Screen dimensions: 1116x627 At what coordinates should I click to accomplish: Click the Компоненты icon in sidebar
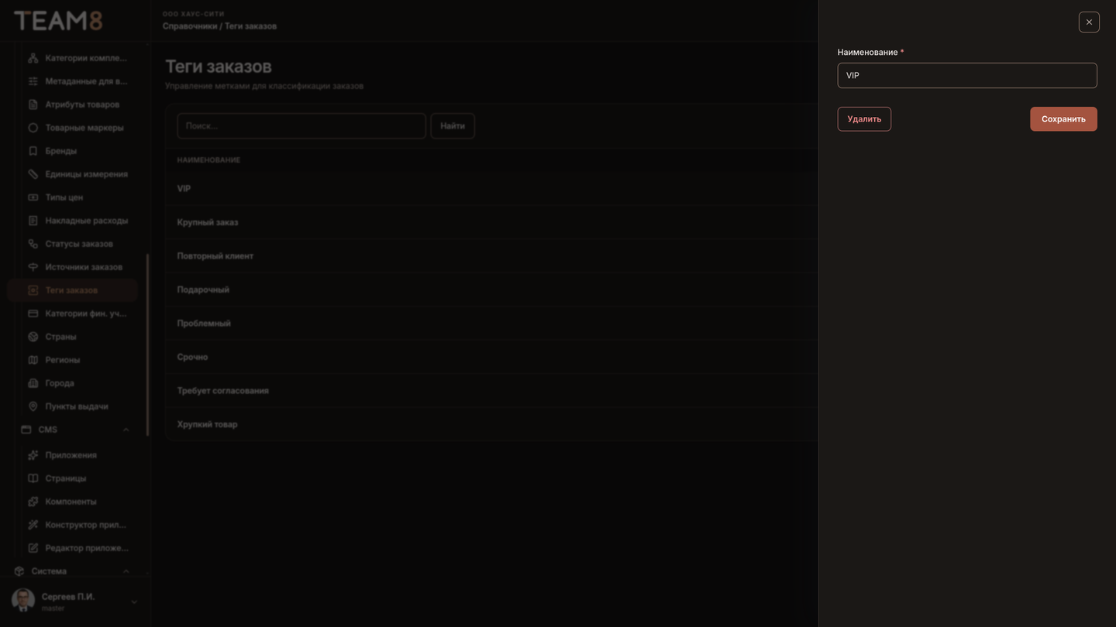click(33, 502)
